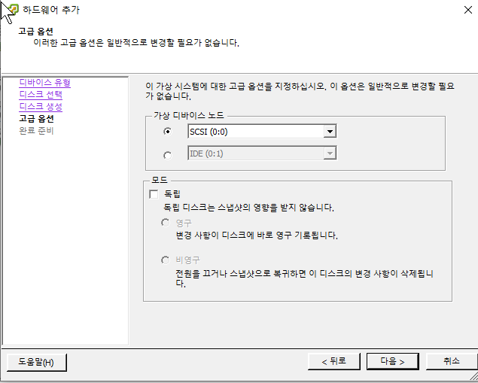The height and width of the screenshot is (383, 478).
Task: Click the window resize grip corner
Action: pyautogui.click(x=473, y=375)
